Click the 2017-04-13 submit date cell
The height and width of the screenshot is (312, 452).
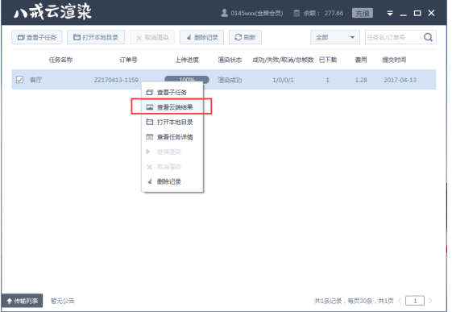pos(400,80)
